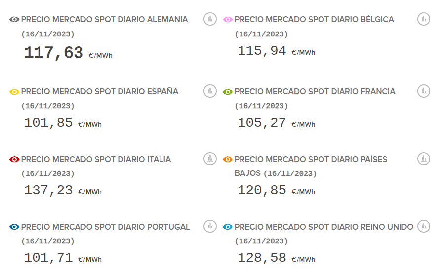Select the 117,63 €/MWh Alemania value
The image size is (441, 275).
[54, 53]
